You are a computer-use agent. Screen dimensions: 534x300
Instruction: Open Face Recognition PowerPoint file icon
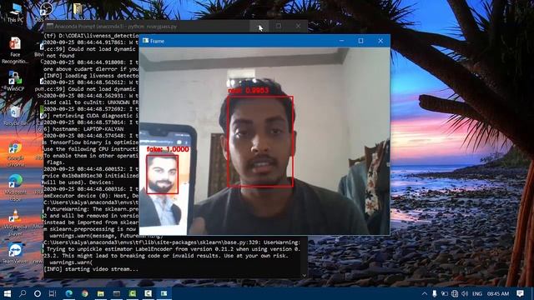[15, 50]
